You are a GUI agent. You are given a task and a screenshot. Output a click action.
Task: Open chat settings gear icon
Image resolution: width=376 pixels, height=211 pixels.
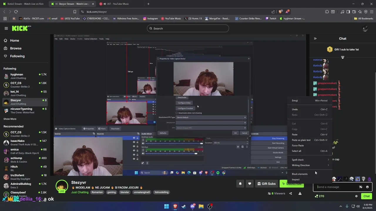point(356,196)
